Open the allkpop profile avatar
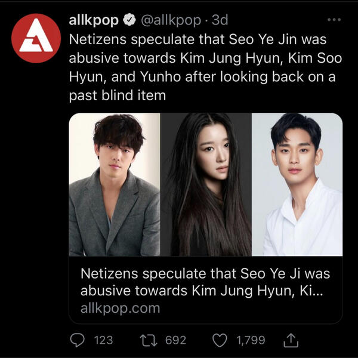Image resolution: width=358 pixels, height=358 pixels. [36, 38]
